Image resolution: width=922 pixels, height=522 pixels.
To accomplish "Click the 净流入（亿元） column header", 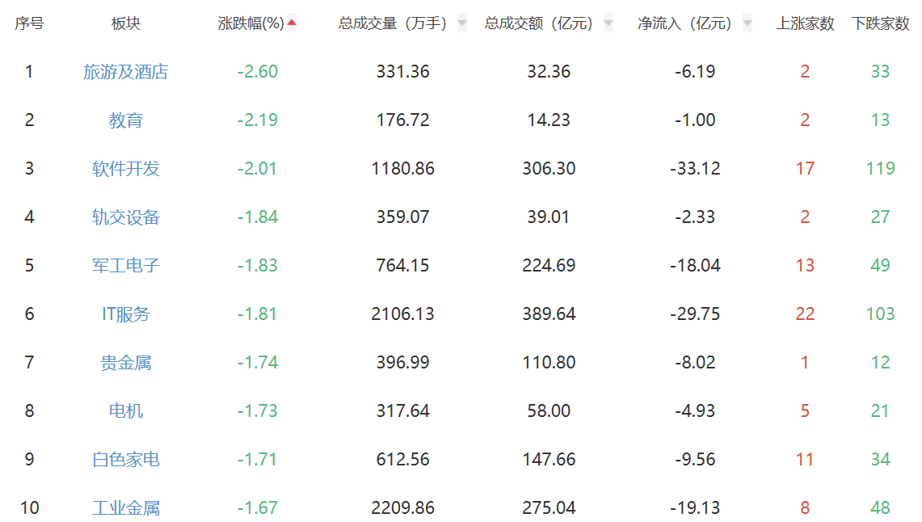I will coord(685,24).
